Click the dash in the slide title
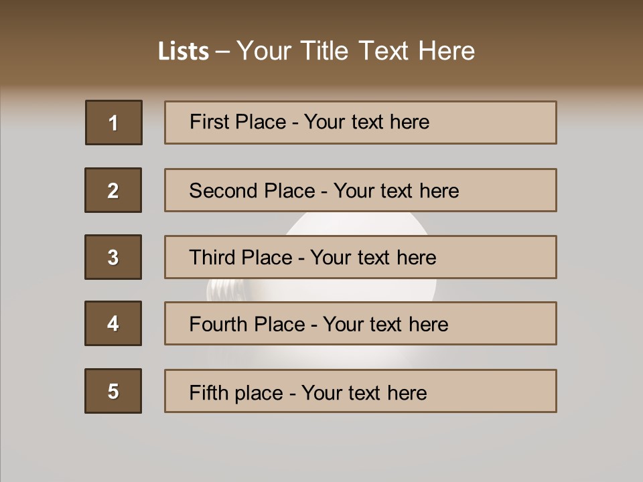 [223, 52]
